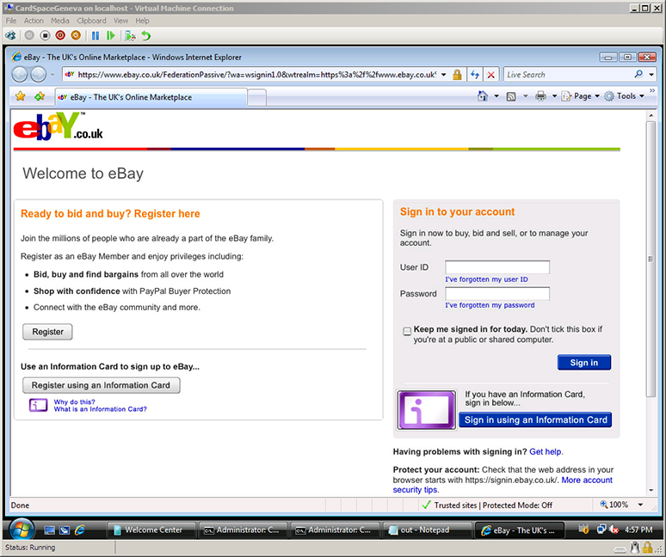Click the Internet Explorer Home icon

coord(484,96)
